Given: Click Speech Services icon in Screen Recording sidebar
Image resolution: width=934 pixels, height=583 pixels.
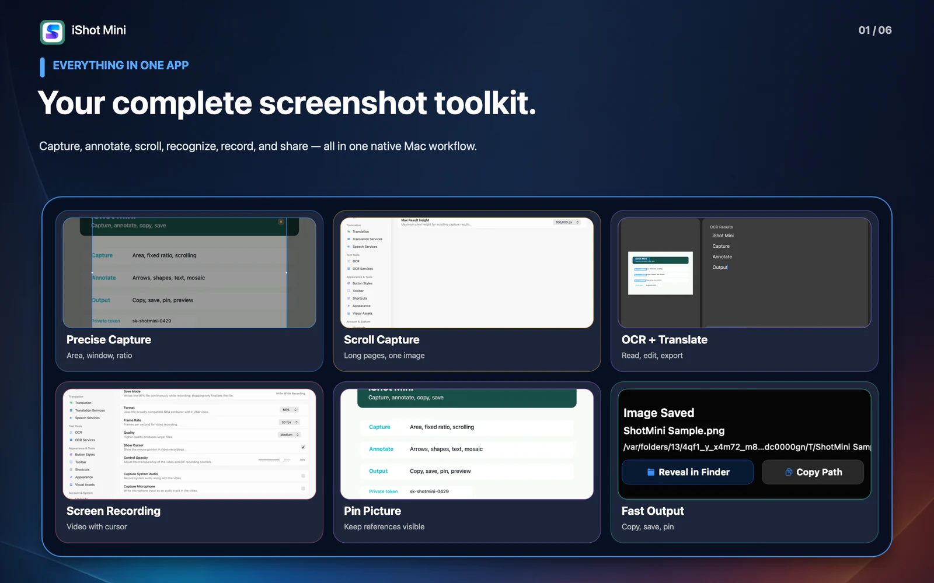Looking at the screenshot, I should [x=71, y=418].
